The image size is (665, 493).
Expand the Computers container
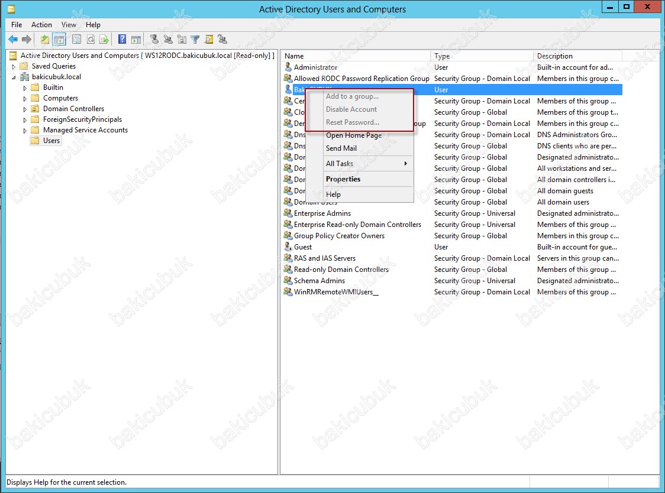[x=25, y=98]
